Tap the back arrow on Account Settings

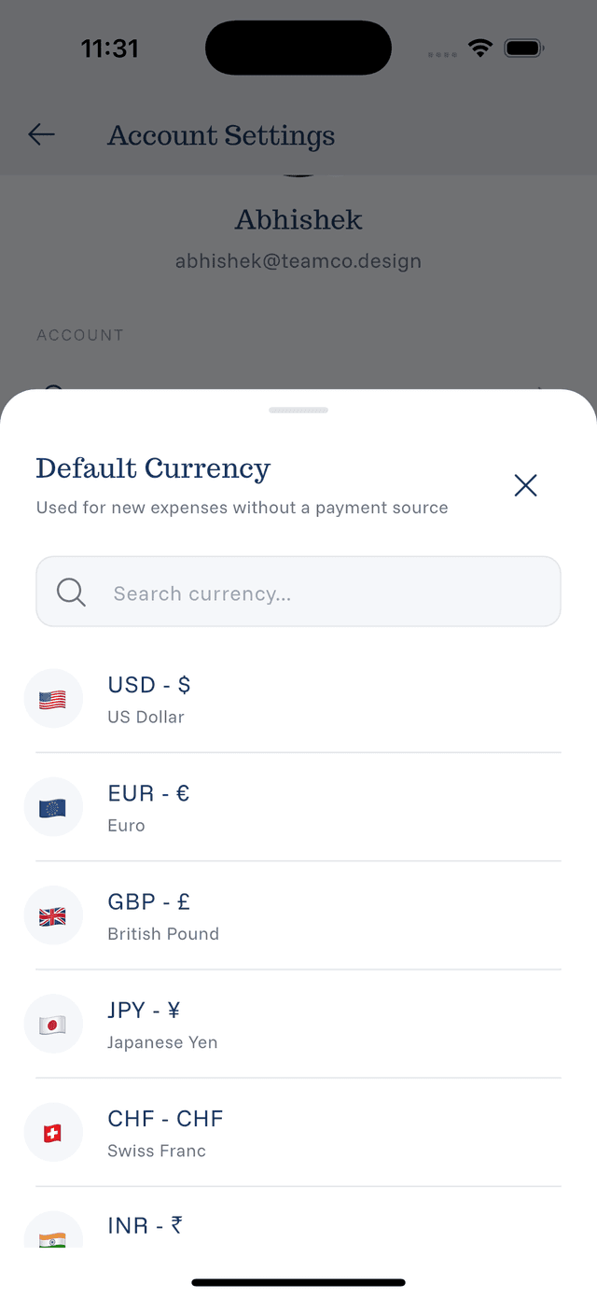click(41, 134)
